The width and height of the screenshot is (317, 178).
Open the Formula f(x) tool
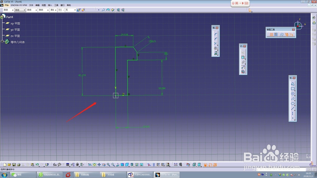pyautogui.click(x=55, y=165)
